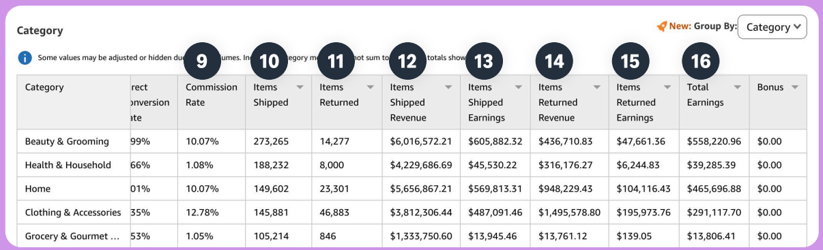Click the 8,000 items returned value
823x250 pixels.
pyautogui.click(x=332, y=165)
